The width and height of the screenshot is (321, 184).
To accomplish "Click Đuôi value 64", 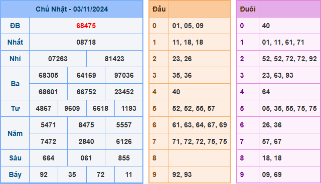I will coord(266,92).
